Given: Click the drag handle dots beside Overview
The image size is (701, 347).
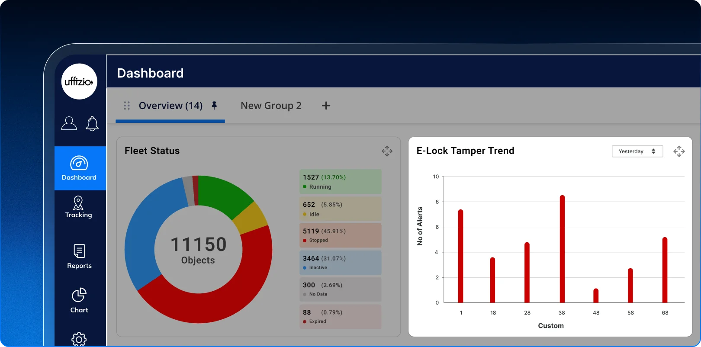Looking at the screenshot, I should pos(127,106).
